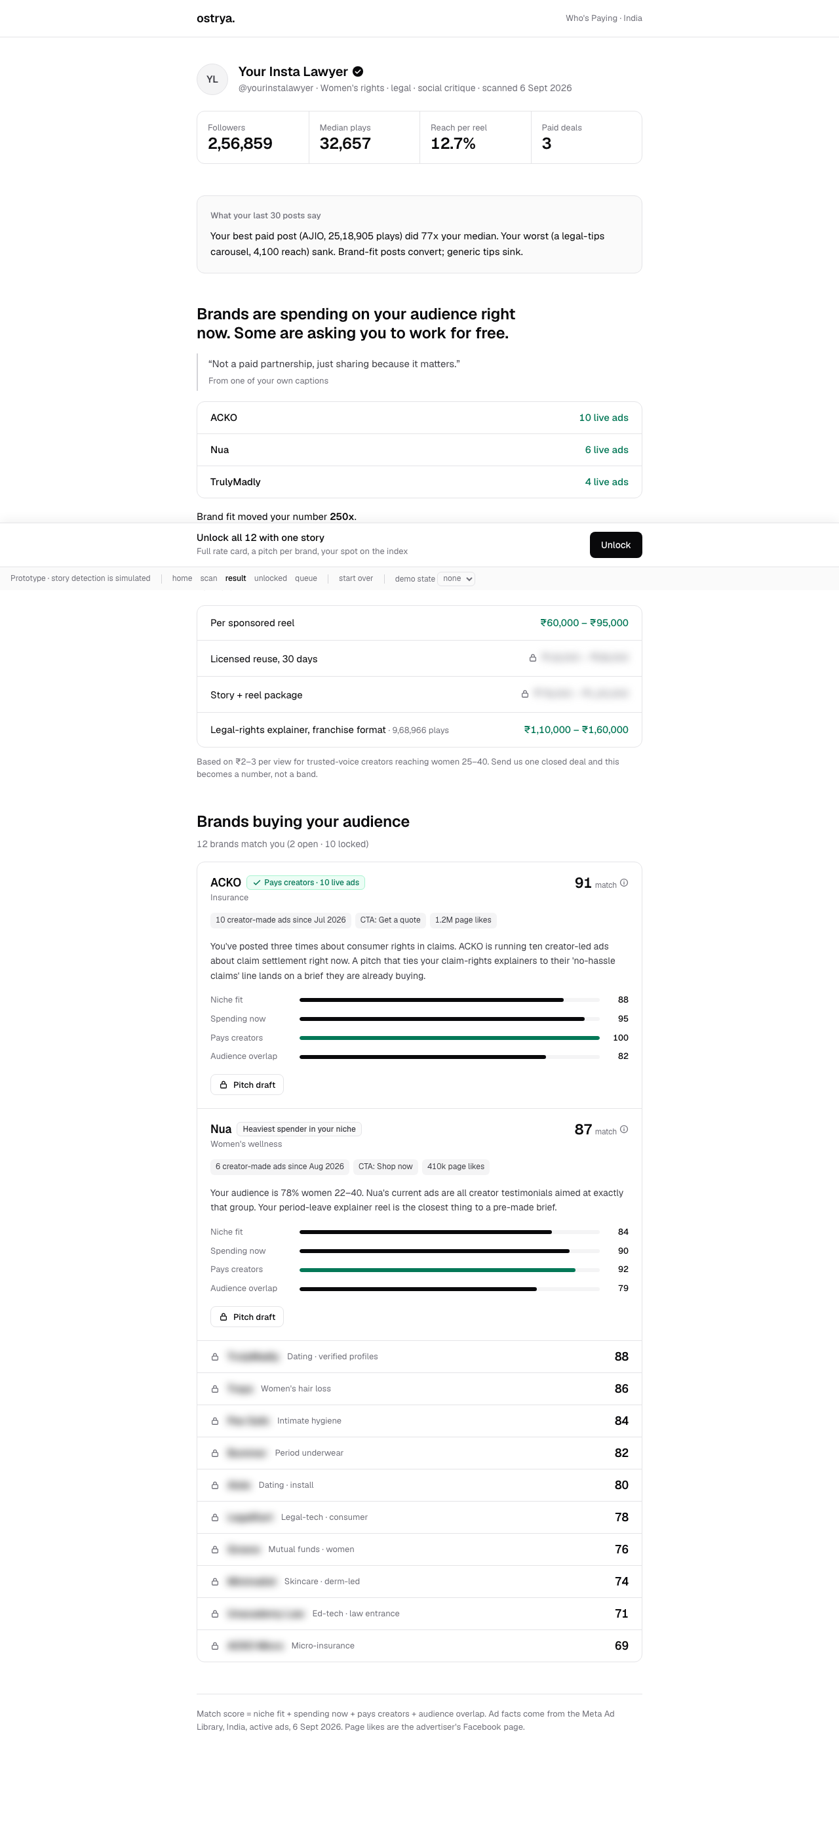Click lock icon on Story + reel package row
This screenshot has width=839, height=1836.
[x=525, y=694]
